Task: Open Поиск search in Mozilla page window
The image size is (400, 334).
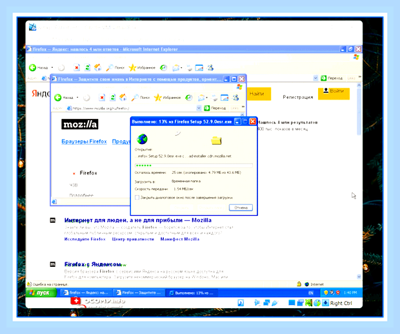Action: tap(140, 98)
